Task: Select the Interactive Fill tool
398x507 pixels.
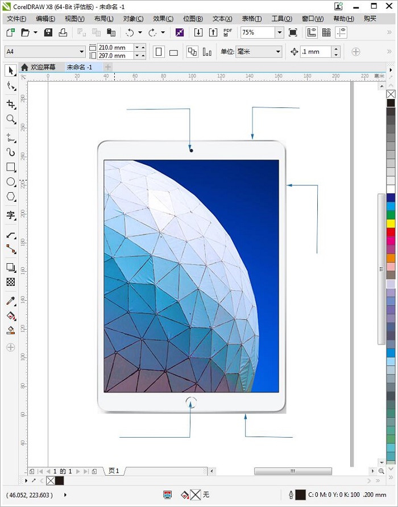Action: 11,315
